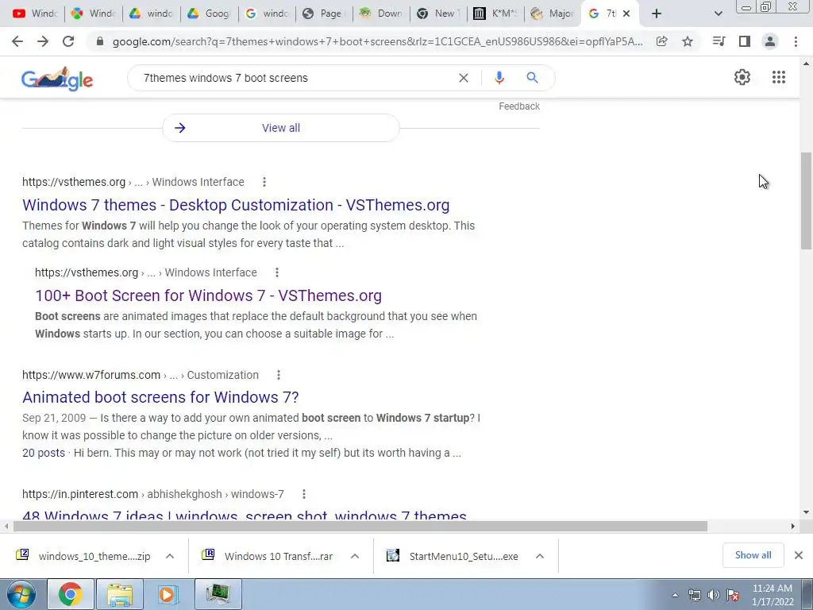813x610 pixels.
Task: Expand options for windows_10_theme zip download
Action: (170, 556)
